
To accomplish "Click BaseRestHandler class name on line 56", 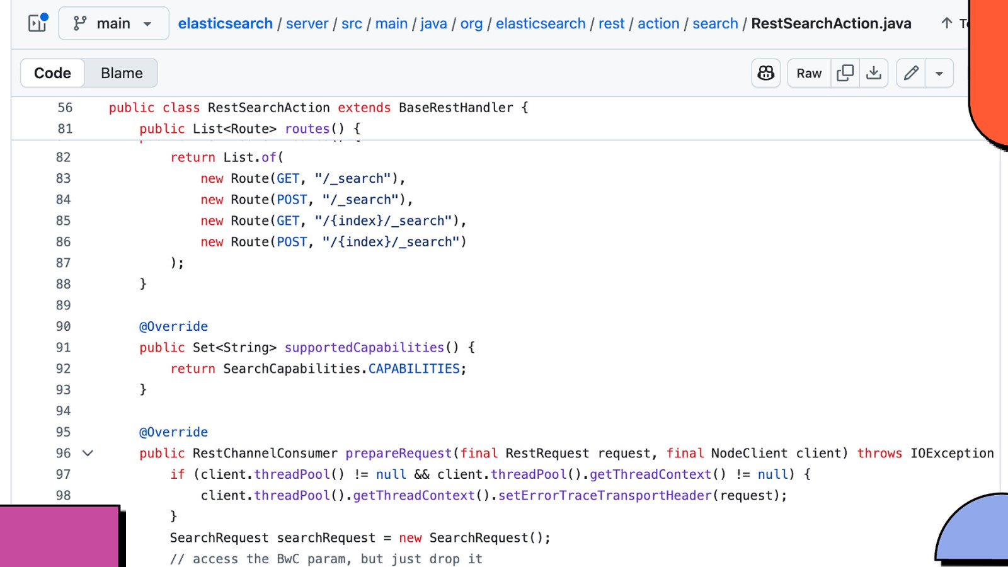I will coord(456,107).
